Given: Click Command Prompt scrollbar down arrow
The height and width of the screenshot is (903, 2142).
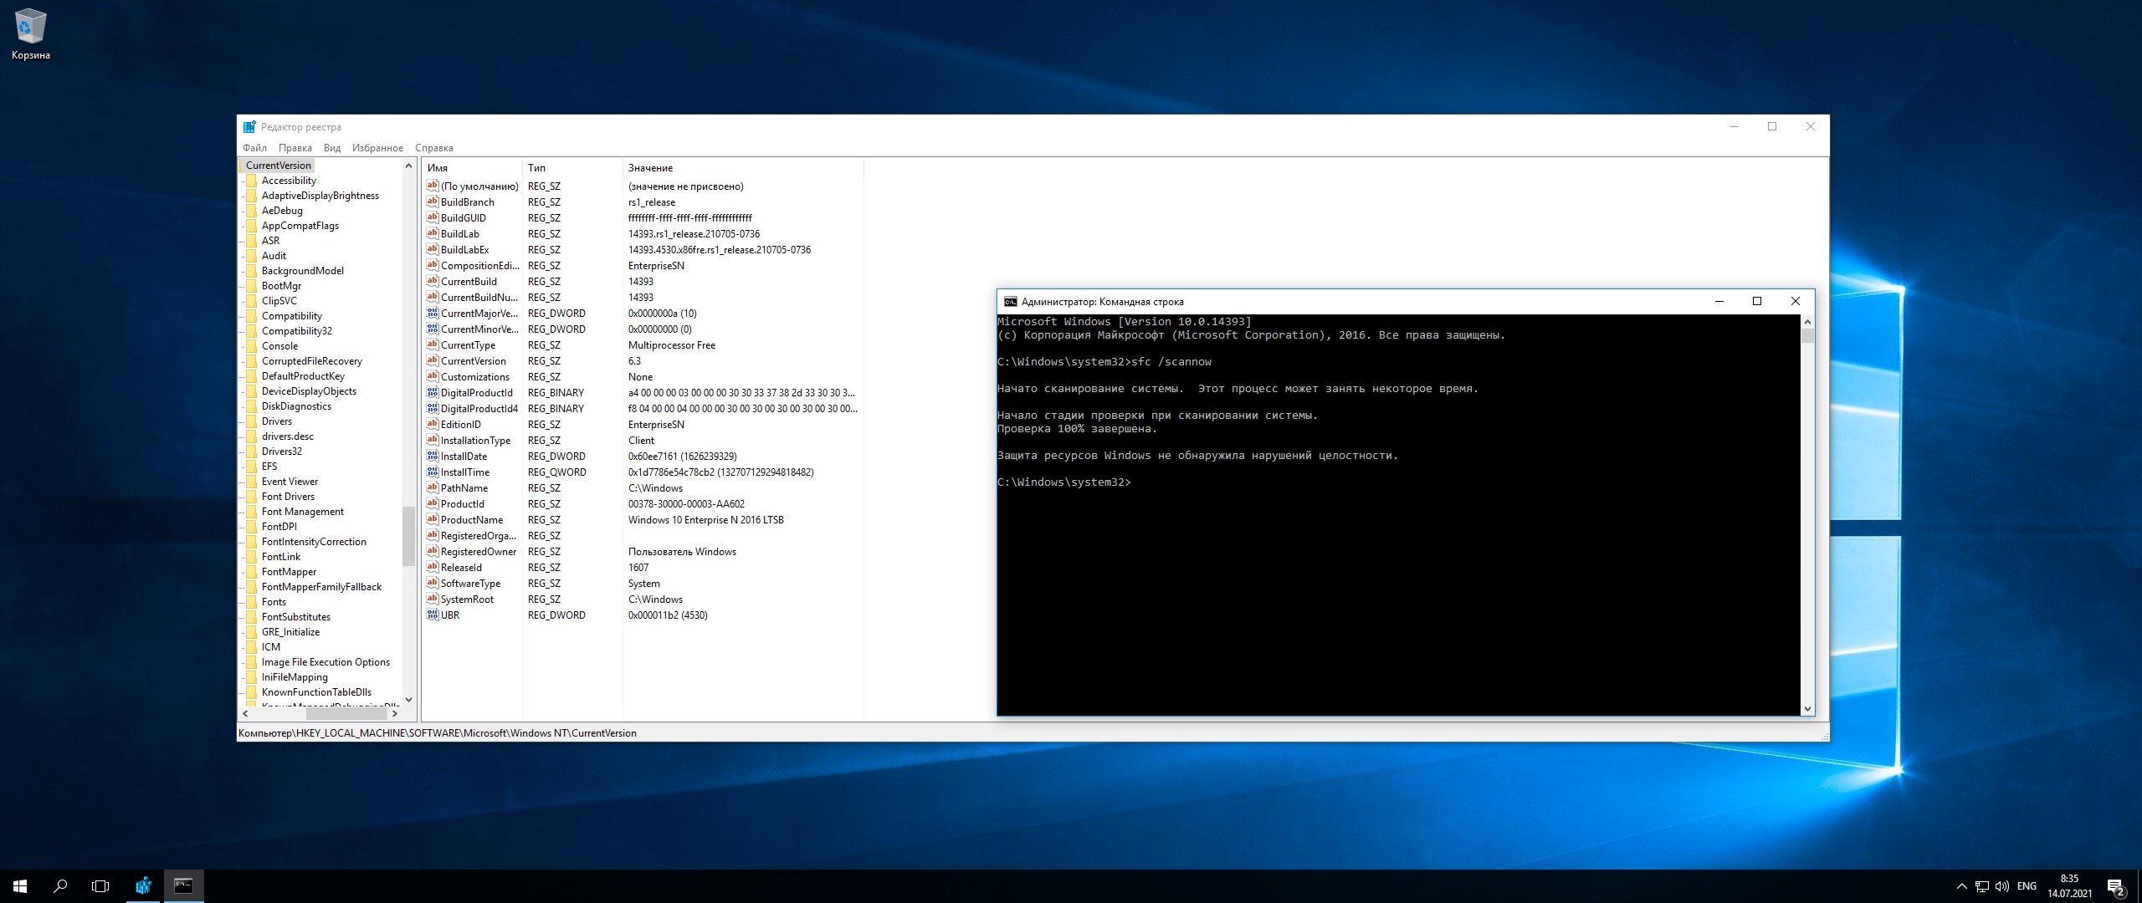Looking at the screenshot, I should tap(1807, 709).
